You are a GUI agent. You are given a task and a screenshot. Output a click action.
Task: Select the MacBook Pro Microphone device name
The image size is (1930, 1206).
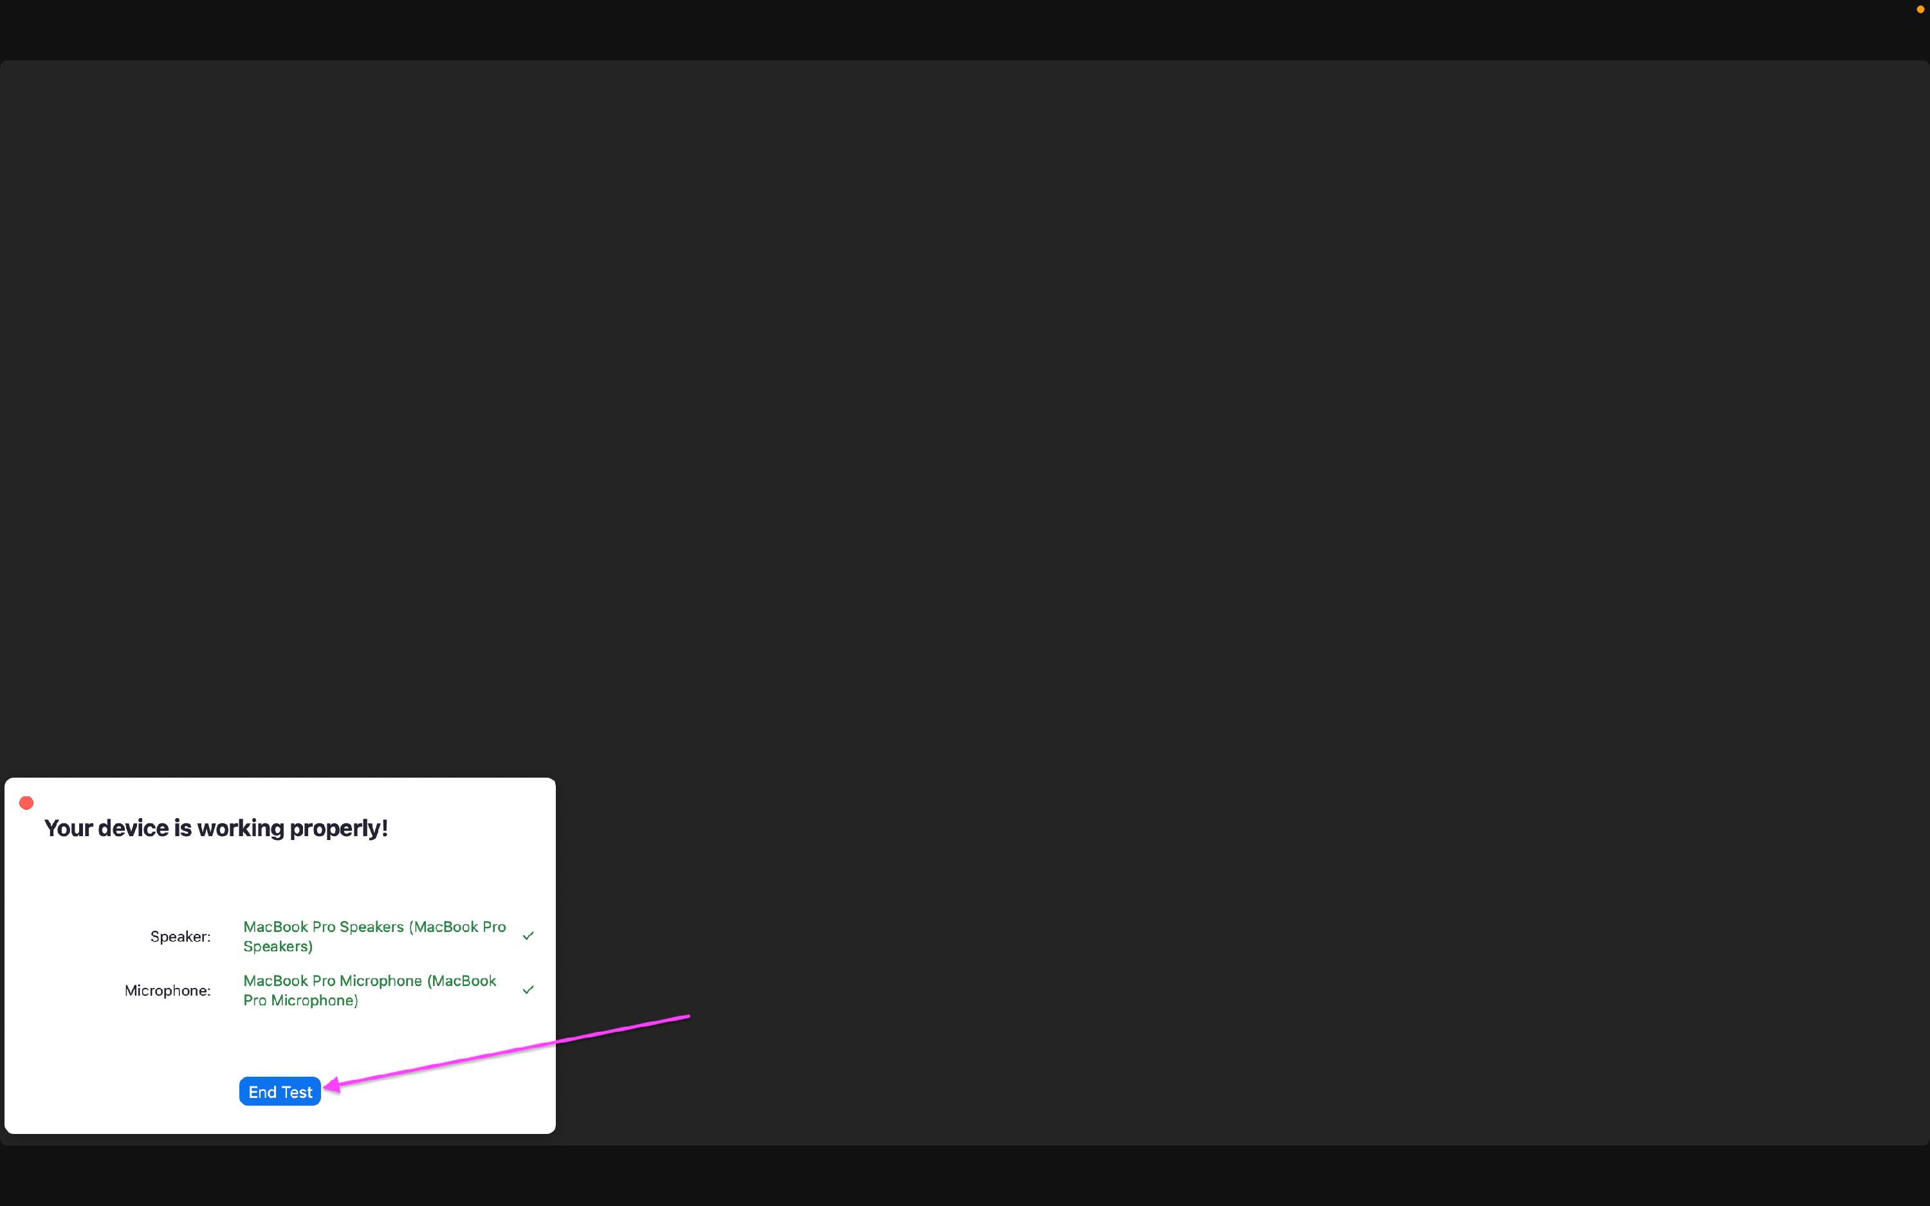(370, 990)
